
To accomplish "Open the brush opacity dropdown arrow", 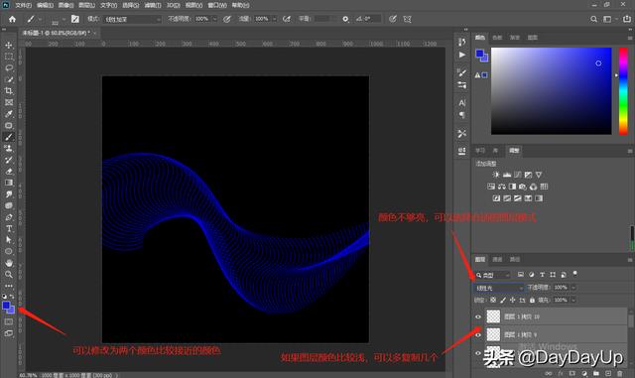I will [214, 19].
